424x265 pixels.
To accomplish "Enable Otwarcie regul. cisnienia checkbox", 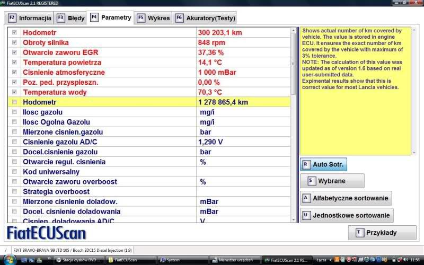I will [x=15, y=162].
